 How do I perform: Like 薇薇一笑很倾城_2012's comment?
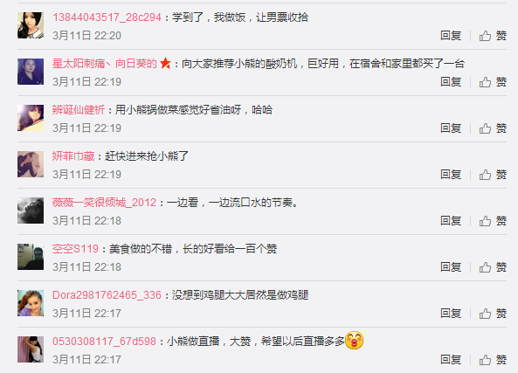[493, 221]
